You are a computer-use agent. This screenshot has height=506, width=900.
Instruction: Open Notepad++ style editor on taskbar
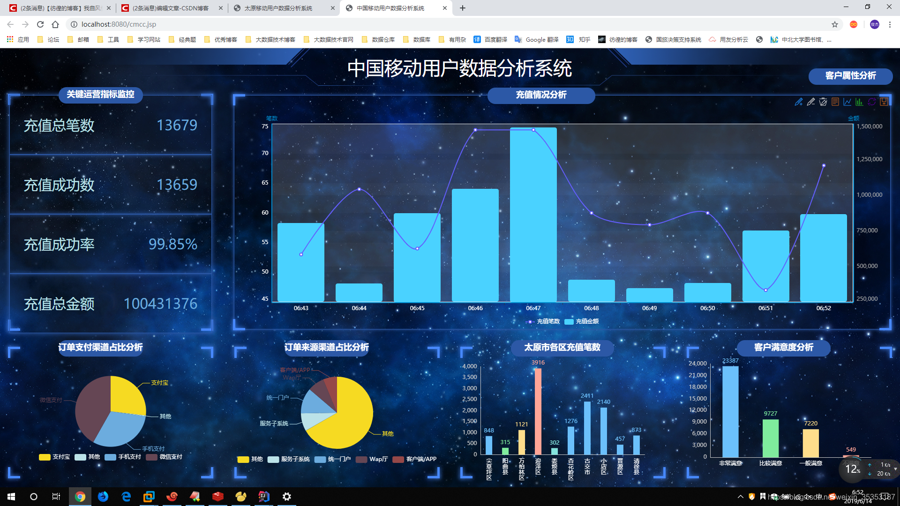pyautogui.click(x=195, y=497)
